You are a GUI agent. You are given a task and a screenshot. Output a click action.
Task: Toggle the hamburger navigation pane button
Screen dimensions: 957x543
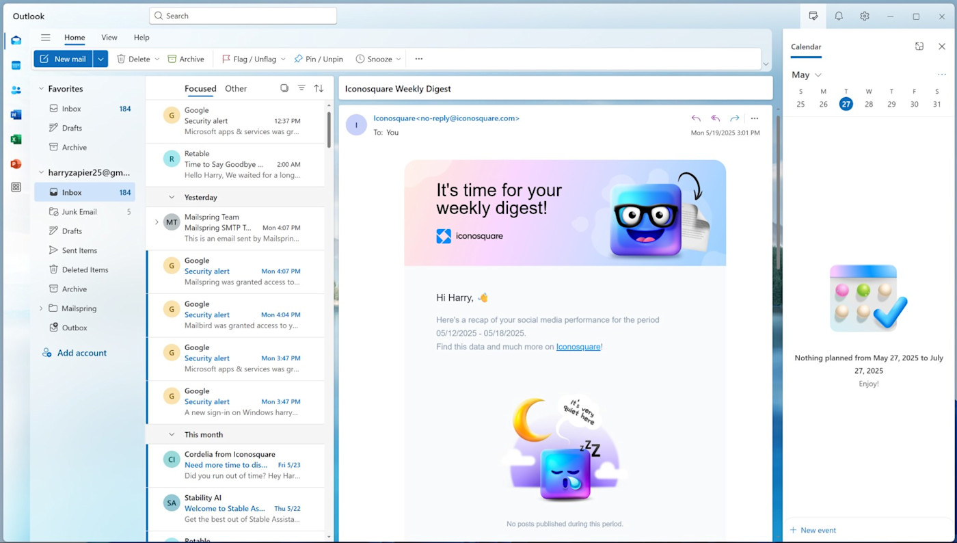point(45,38)
